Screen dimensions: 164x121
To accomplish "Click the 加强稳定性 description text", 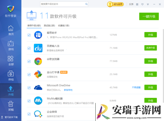I will click(x=52, y=77).
